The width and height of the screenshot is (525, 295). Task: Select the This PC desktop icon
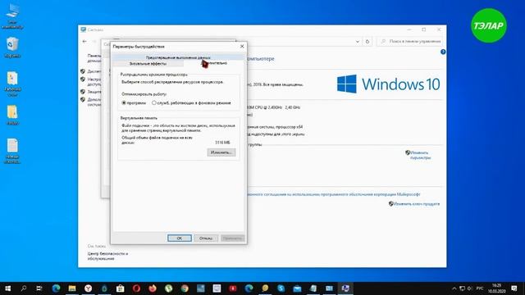tap(12, 16)
